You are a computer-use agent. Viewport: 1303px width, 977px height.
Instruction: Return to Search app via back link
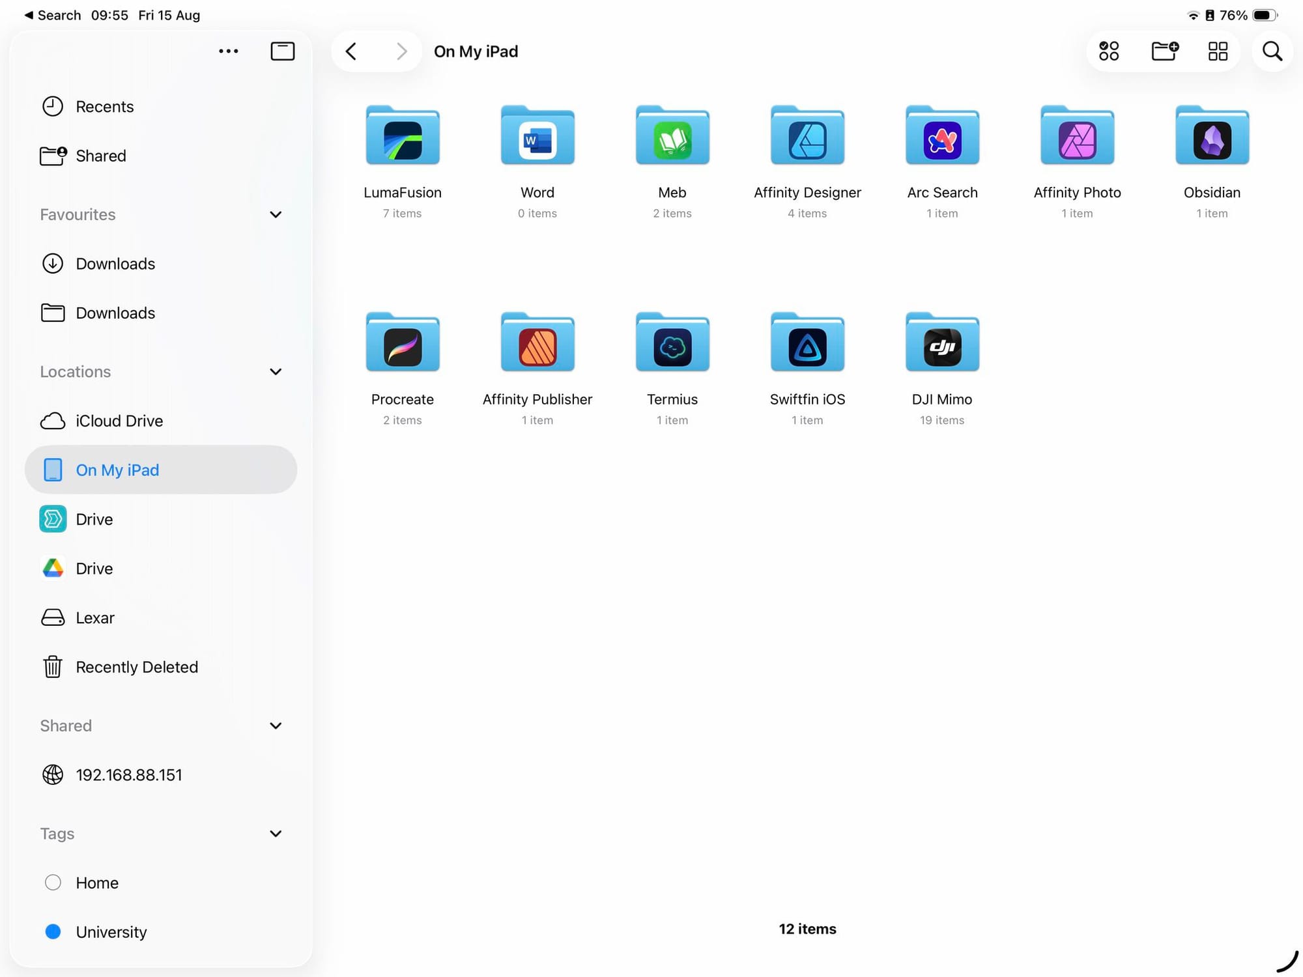click(53, 15)
